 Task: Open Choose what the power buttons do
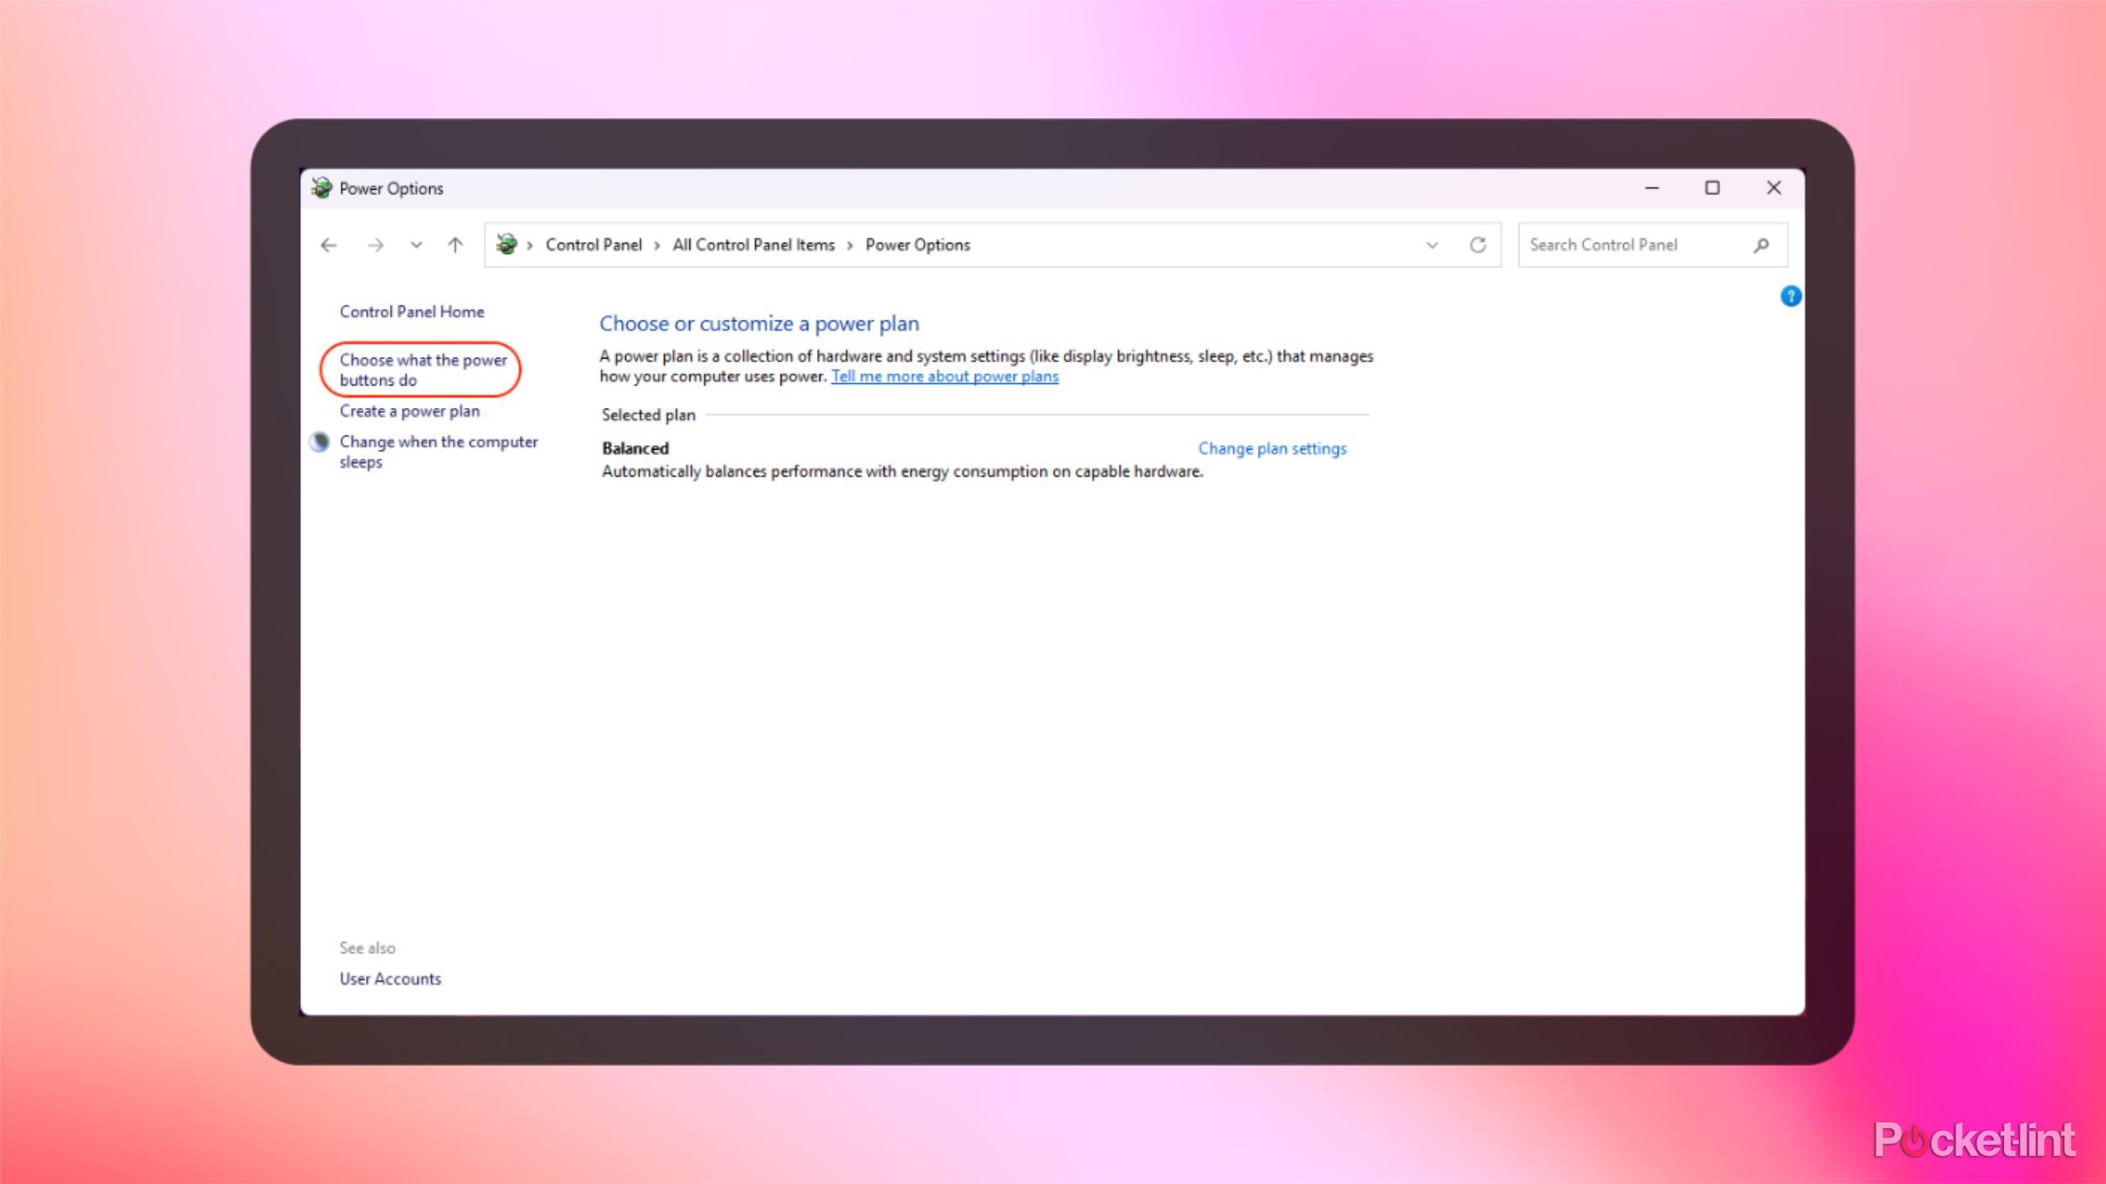[x=423, y=369]
